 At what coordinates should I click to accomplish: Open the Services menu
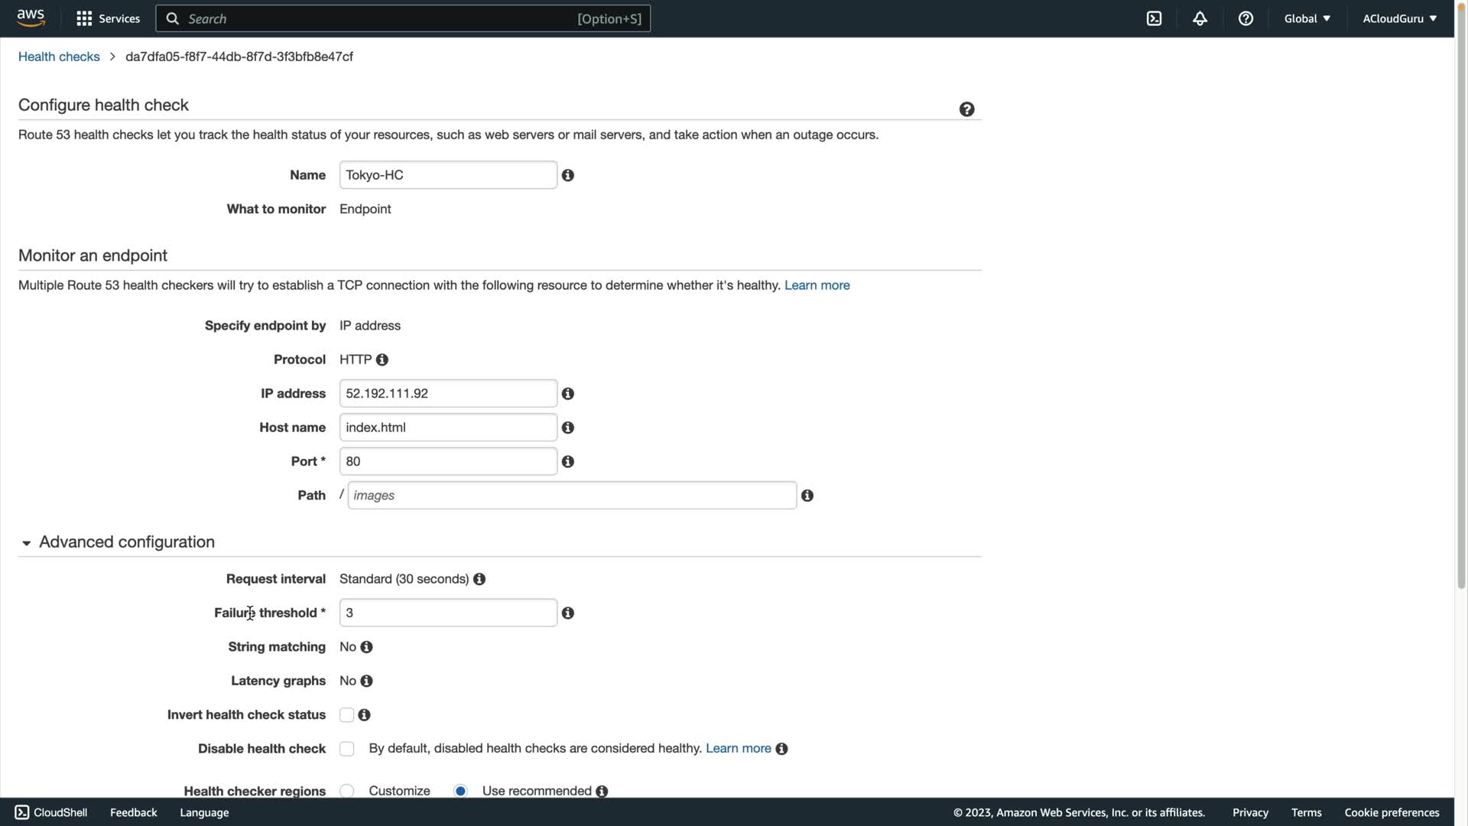tap(108, 18)
